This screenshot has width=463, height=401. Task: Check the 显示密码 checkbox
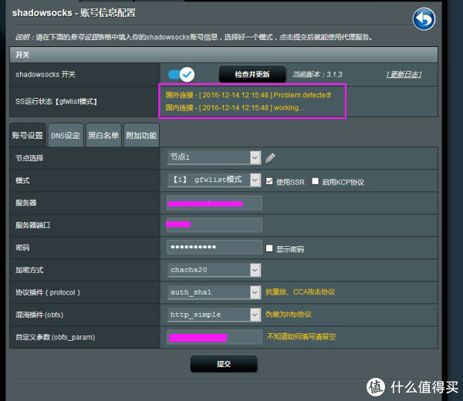click(269, 248)
